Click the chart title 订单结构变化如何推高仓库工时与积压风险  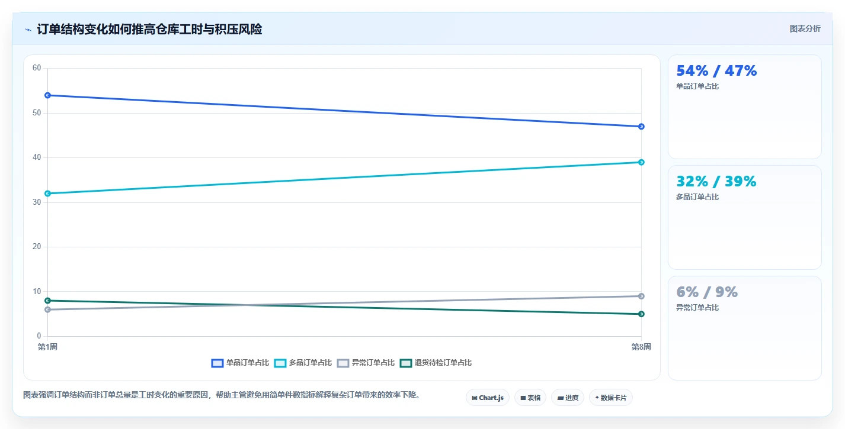pos(149,29)
